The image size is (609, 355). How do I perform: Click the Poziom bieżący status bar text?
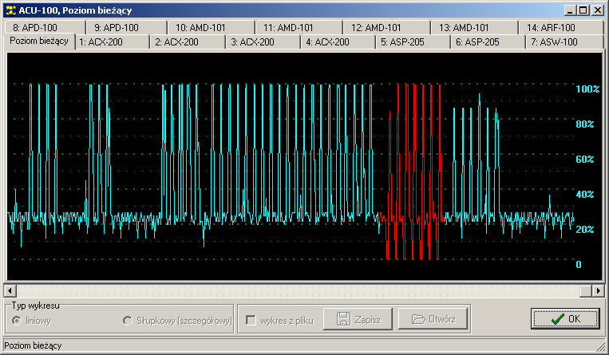pyautogui.click(x=33, y=345)
